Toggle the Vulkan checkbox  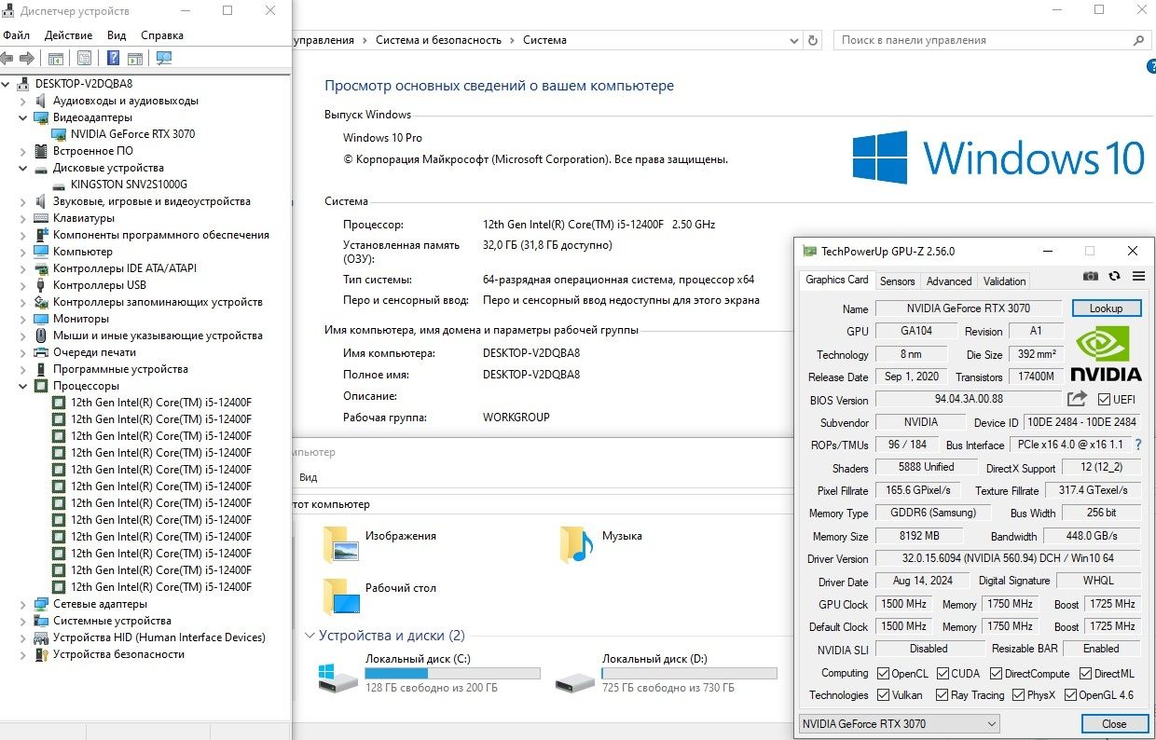coord(883,695)
